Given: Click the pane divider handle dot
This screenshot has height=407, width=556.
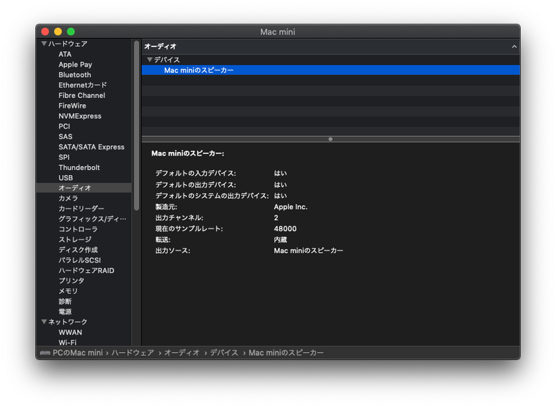Looking at the screenshot, I should point(330,139).
